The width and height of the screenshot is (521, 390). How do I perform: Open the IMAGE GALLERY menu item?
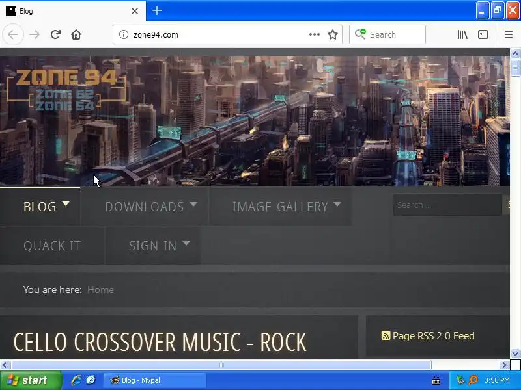click(280, 207)
